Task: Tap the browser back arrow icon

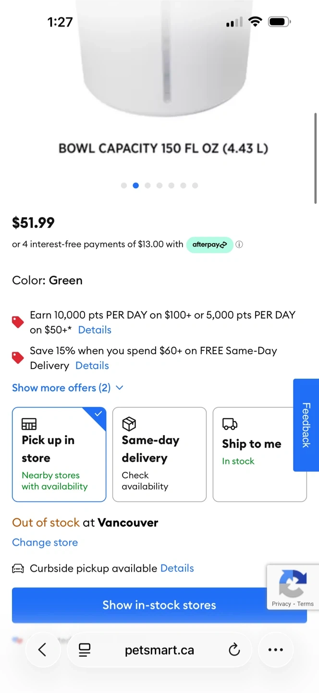Action: [x=42, y=650]
